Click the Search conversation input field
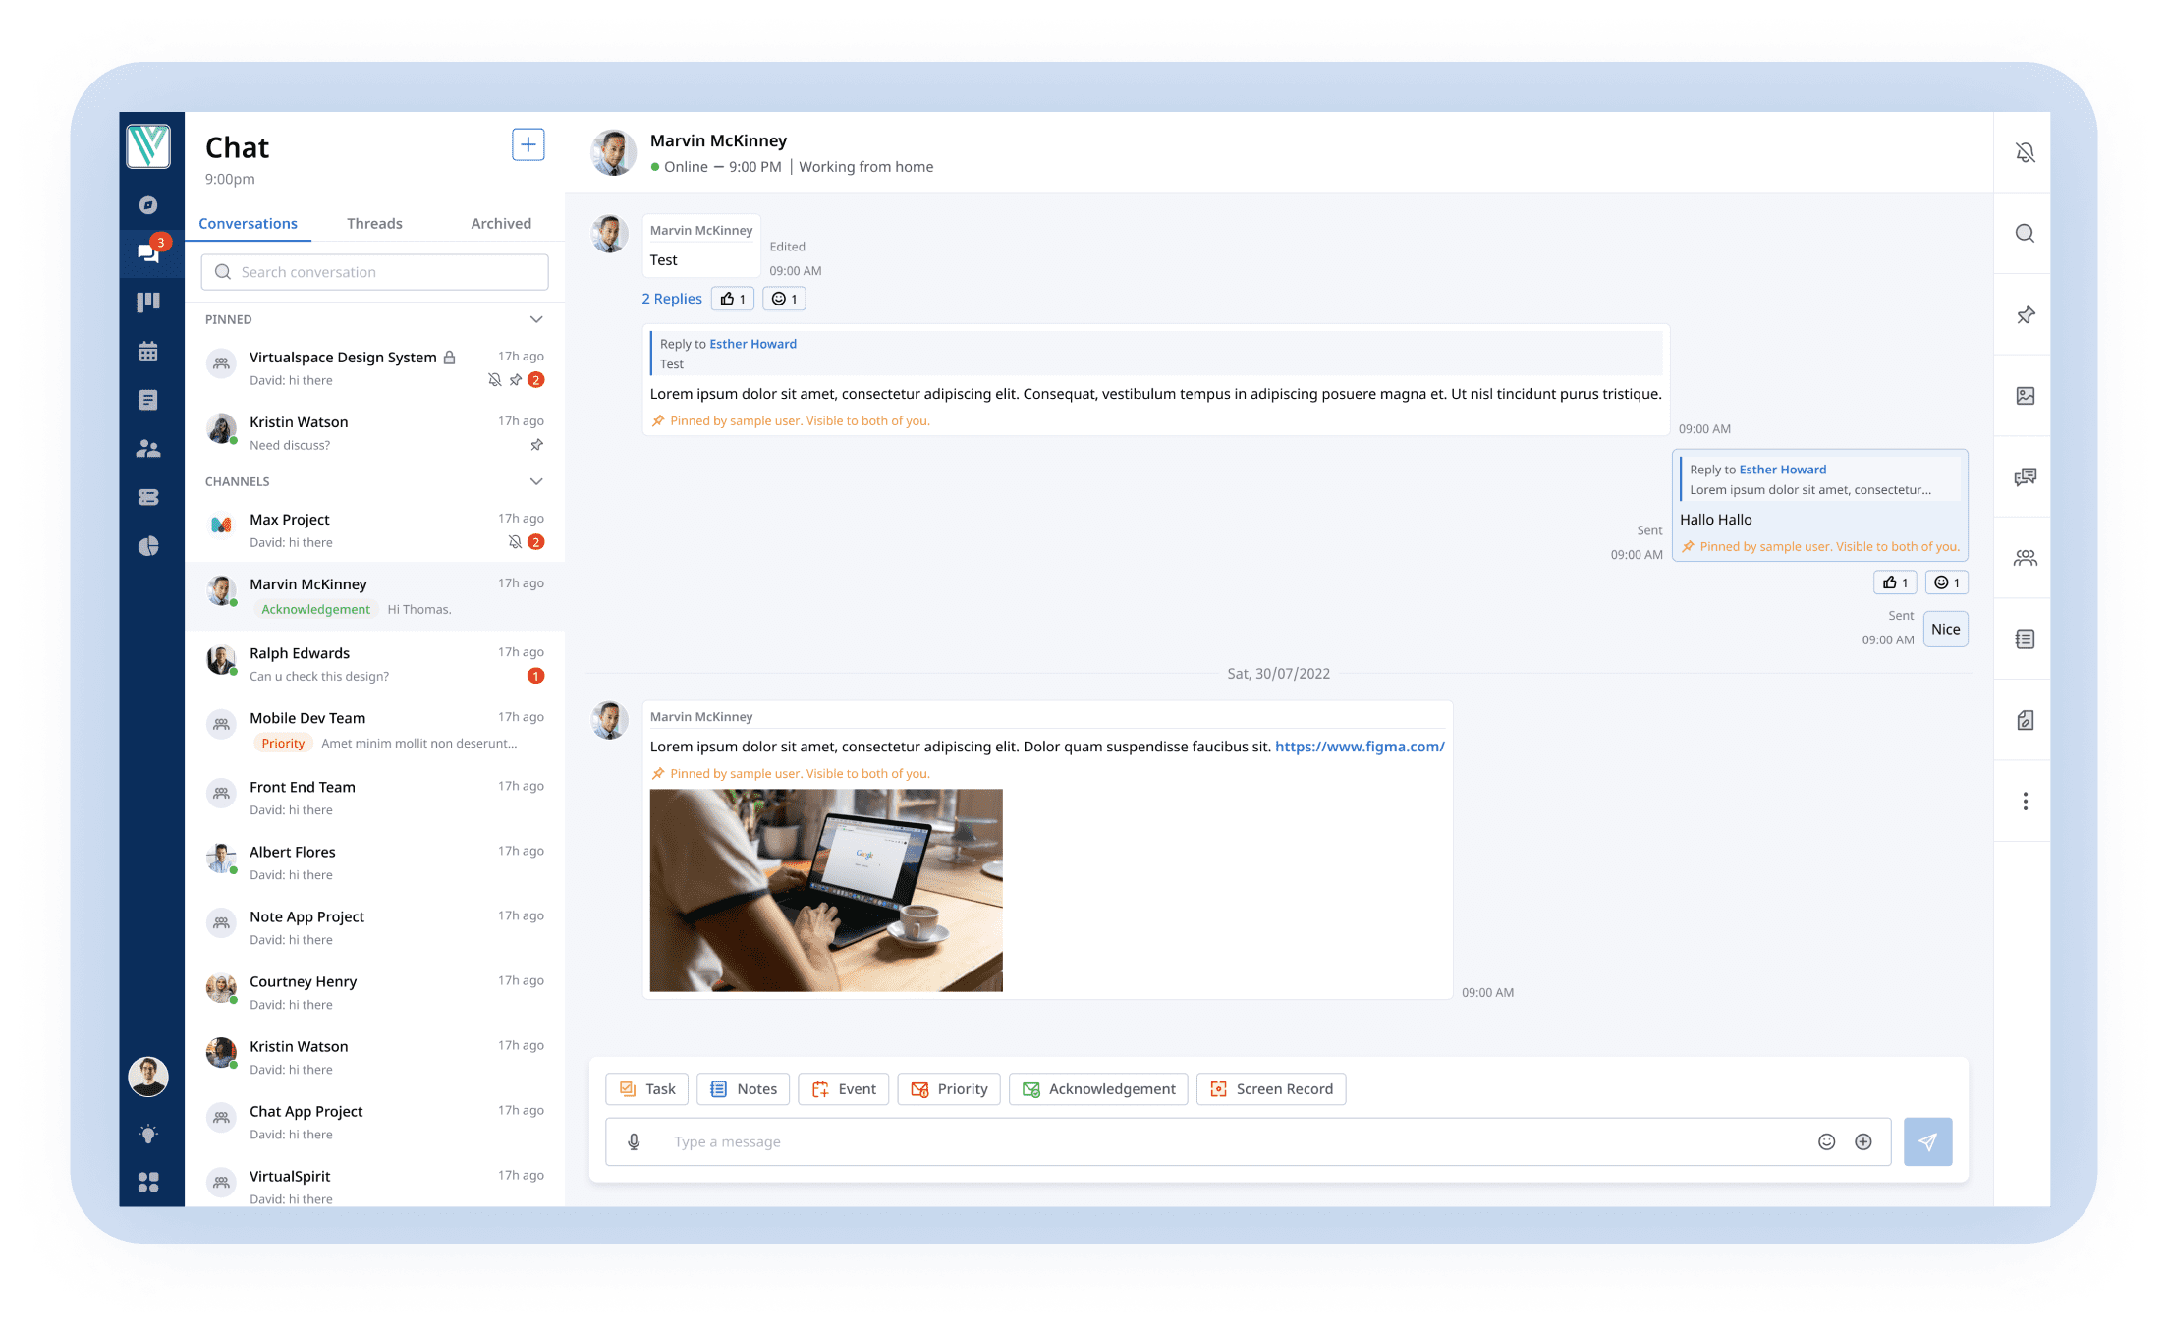Viewport: 2168px width, 1331px height. point(374,271)
